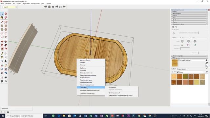The height and width of the screenshot is (118, 210).
Task: Click Перевернуть грани context entry
Action: click(86, 80)
